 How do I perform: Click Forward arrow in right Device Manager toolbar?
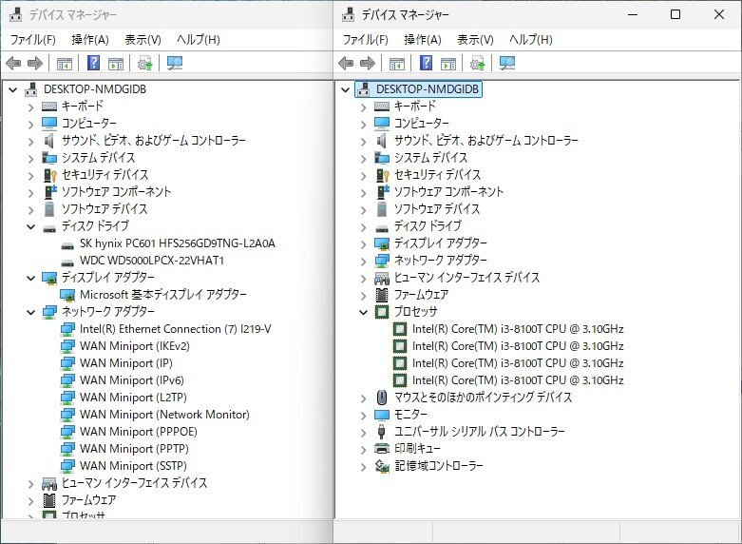pyautogui.click(x=368, y=63)
